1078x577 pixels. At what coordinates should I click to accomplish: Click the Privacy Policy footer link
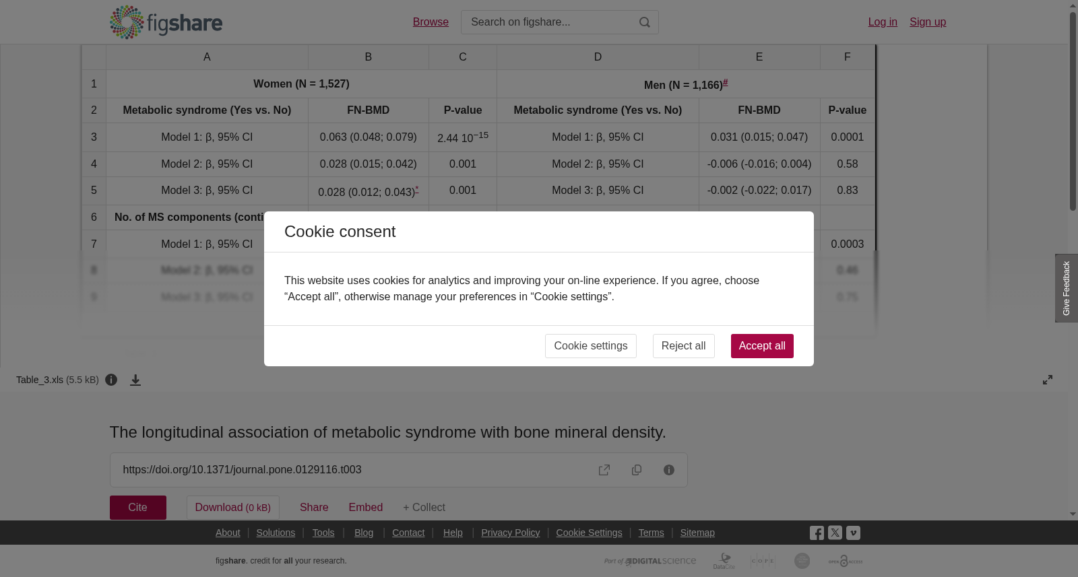click(510, 533)
